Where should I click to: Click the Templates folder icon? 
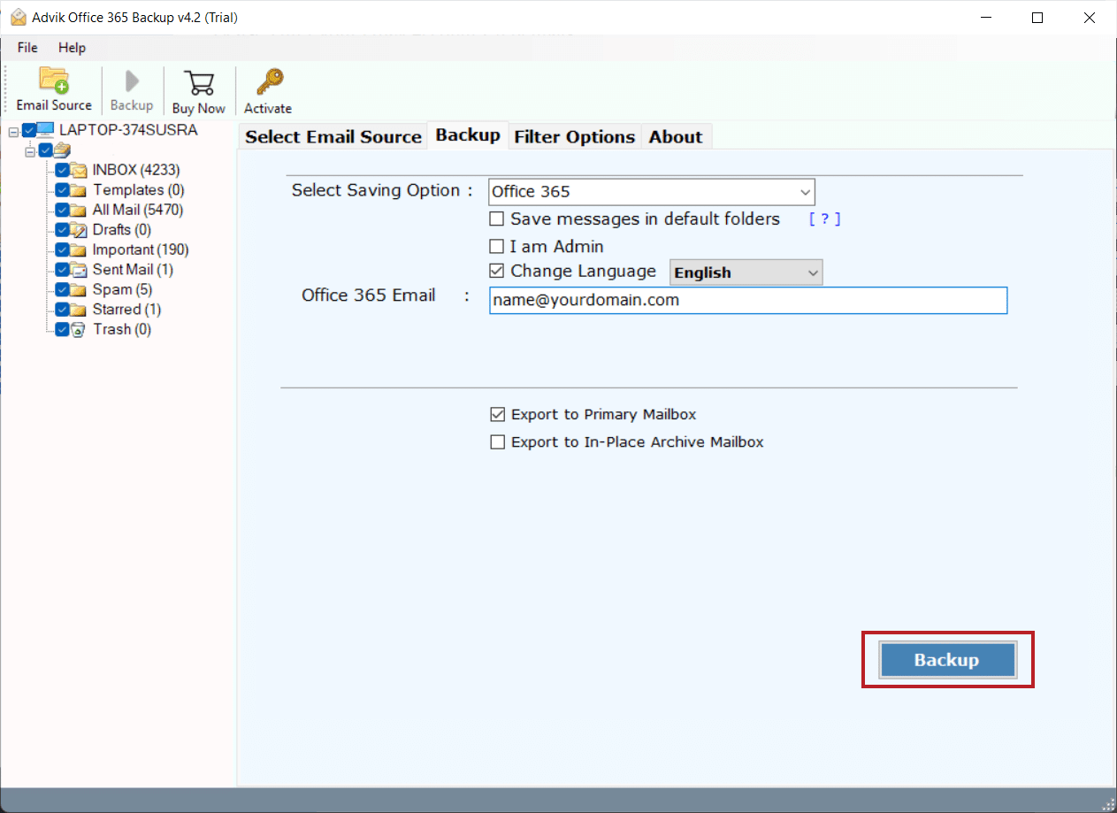pyautogui.click(x=79, y=190)
